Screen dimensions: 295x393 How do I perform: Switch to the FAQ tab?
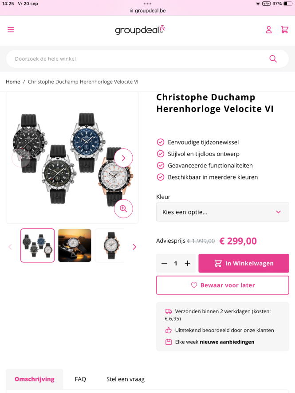(80, 379)
